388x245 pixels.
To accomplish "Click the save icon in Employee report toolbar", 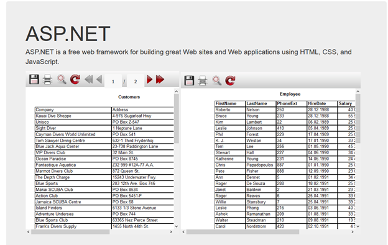I will (x=189, y=81).
